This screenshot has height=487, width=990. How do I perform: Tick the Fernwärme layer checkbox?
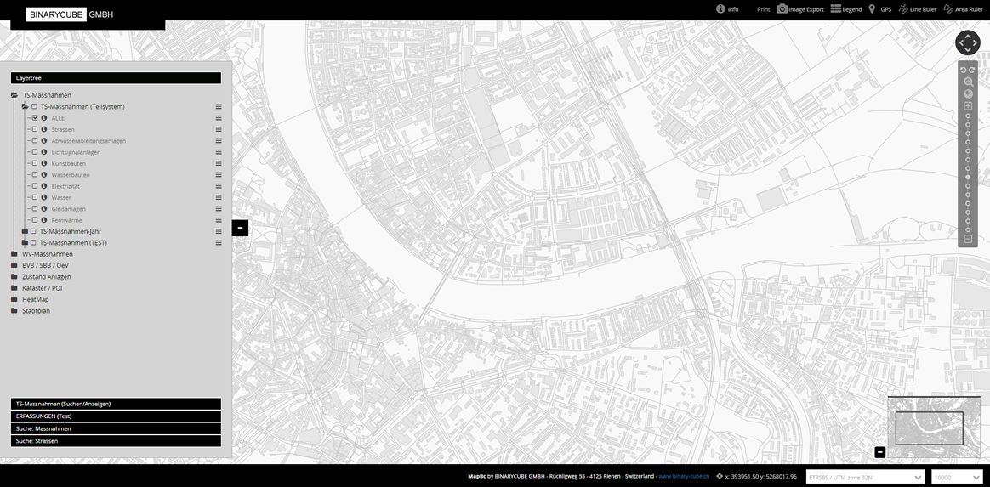point(35,220)
